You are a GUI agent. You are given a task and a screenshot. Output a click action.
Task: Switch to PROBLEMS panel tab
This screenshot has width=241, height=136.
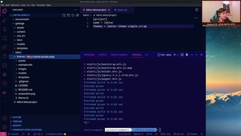click(x=89, y=55)
